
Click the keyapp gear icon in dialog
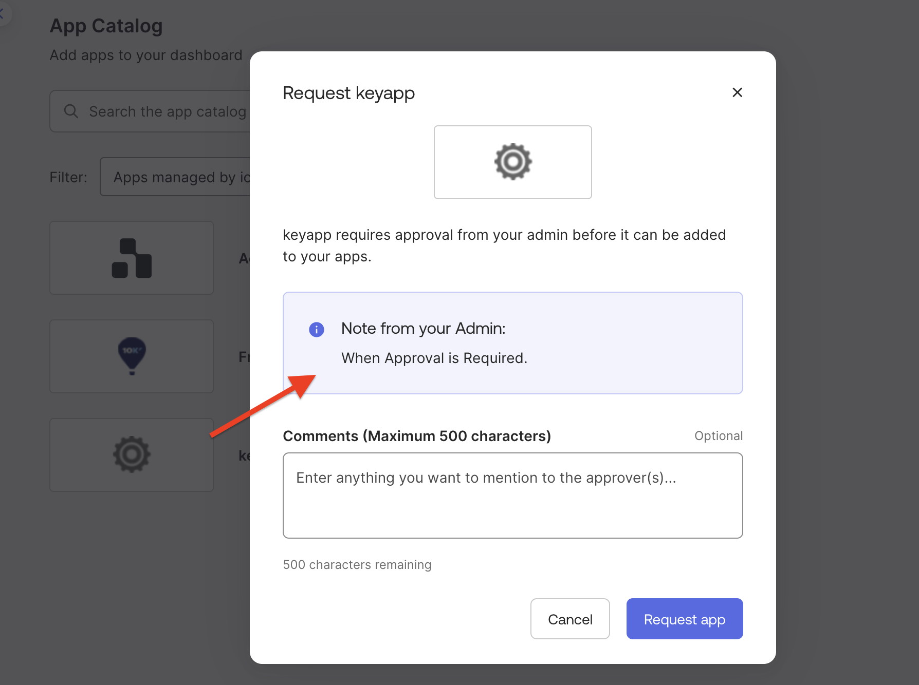[x=513, y=162]
